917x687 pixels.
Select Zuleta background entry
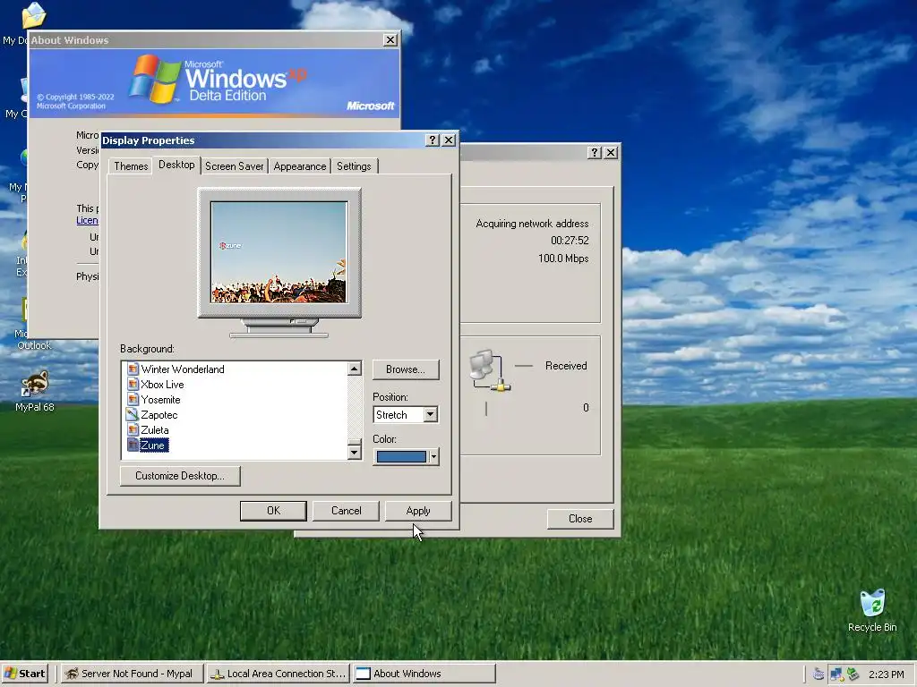pos(155,430)
